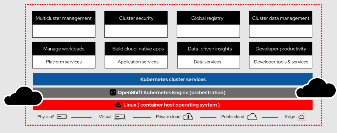Select the blue Kubernetes cluster services bar
The height and width of the screenshot is (133, 337).
(173, 79)
